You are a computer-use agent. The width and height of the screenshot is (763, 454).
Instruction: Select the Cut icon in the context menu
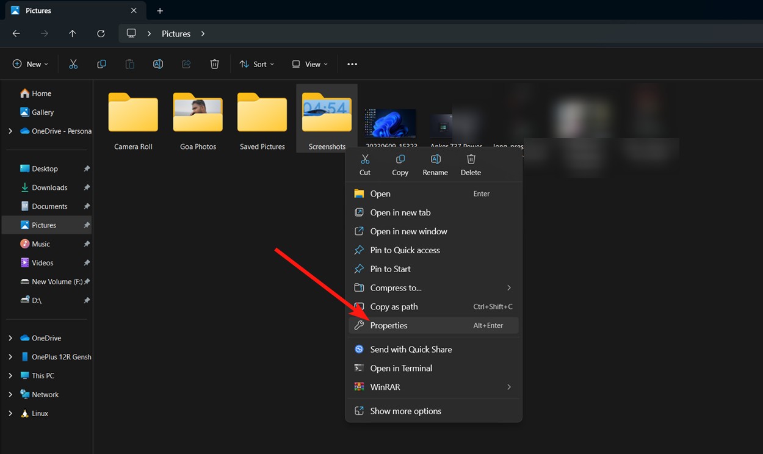click(364, 164)
